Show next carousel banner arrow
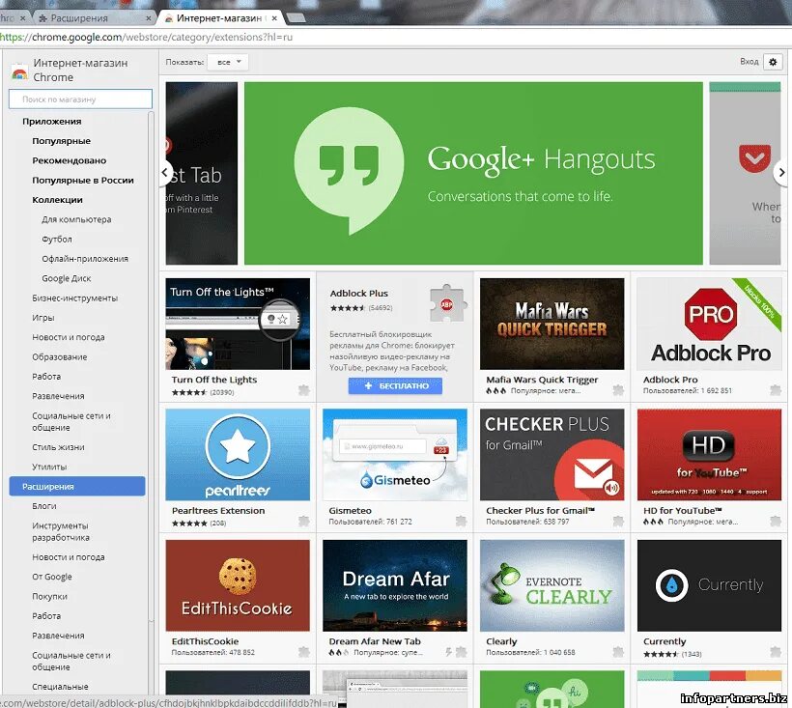Screen dimensions: 792x708 [780, 173]
